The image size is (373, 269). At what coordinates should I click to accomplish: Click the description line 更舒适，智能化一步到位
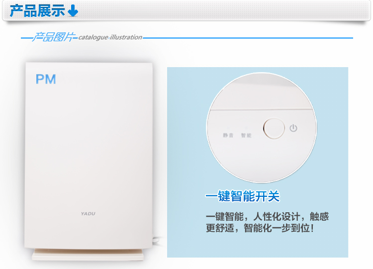pyautogui.click(x=260, y=228)
